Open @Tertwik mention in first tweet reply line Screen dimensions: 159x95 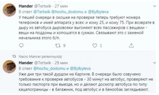point(42,12)
